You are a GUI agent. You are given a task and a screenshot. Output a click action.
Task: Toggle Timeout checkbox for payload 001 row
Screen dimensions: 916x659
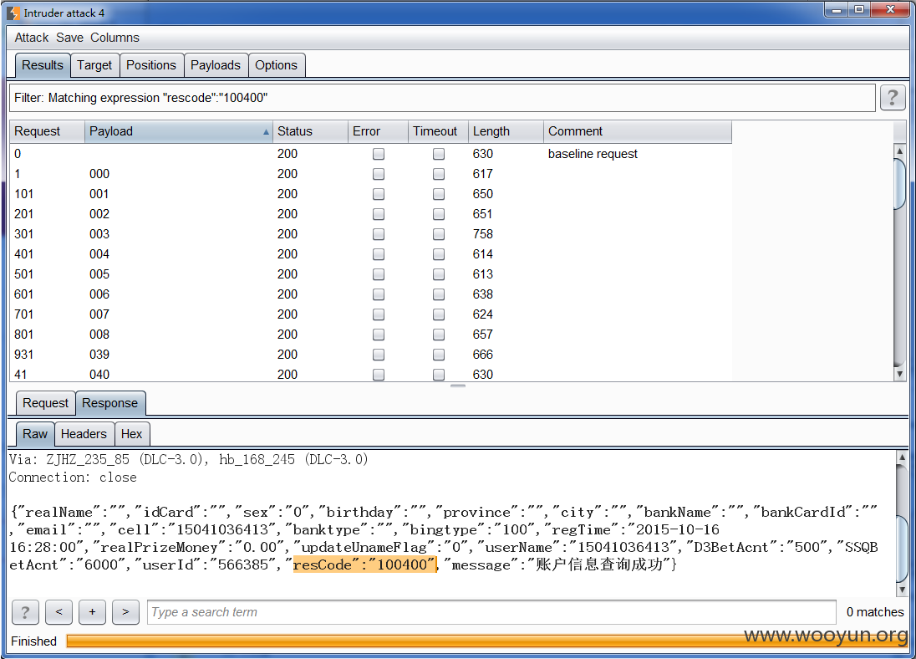point(439,193)
